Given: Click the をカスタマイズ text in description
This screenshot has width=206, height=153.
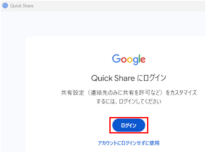Looking at the screenshot, I should click(181, 92).
